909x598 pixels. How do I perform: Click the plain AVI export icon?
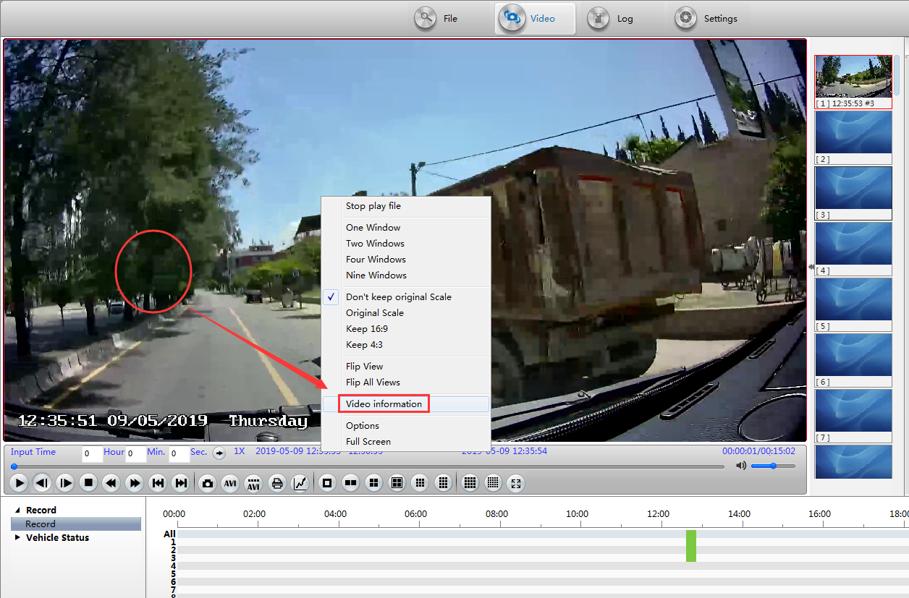pos(230,483)
